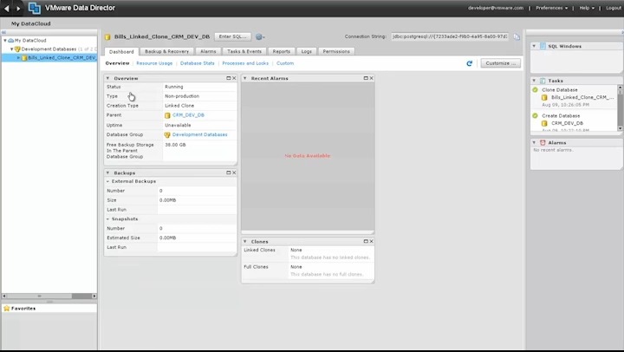Open the Alarms tab
This screenshot has height=352, width=624.
[x=208, y=51]
